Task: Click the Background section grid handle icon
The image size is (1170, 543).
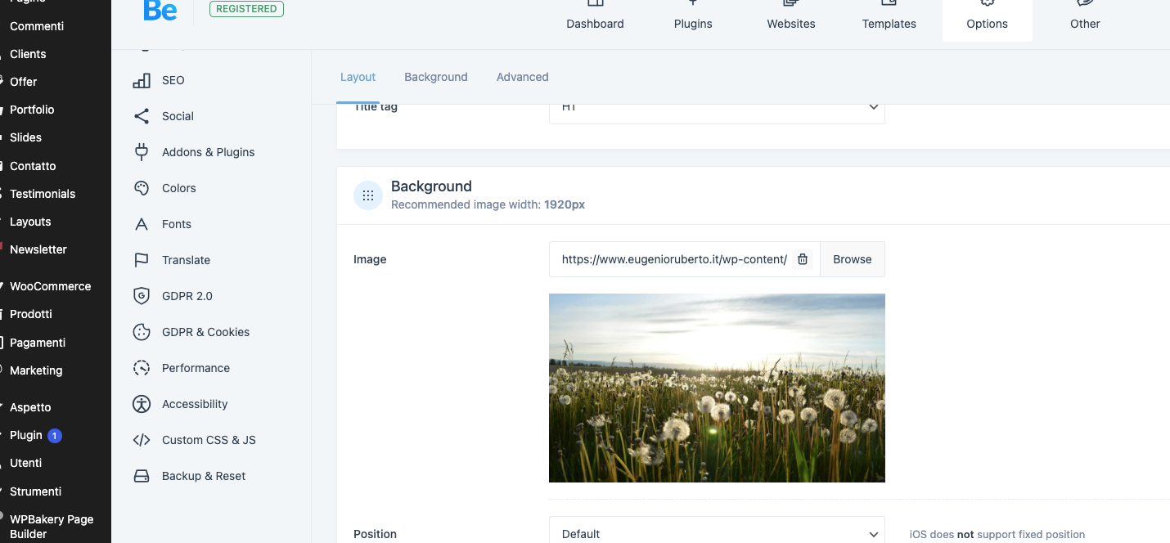Action: [368, 195]
